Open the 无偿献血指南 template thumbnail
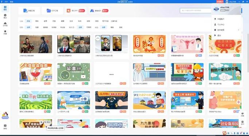The width and height of the screenshot is (249, 136). (x=36, y=72)
